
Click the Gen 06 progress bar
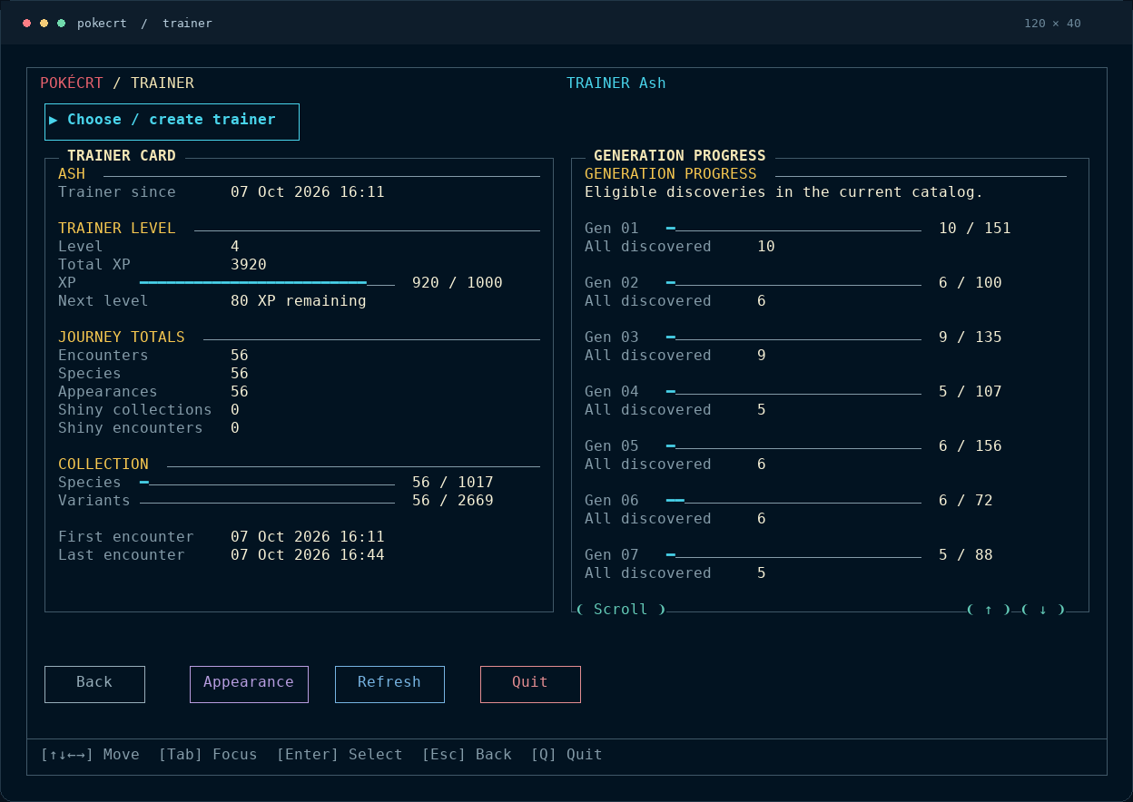(x=793, y=501)
